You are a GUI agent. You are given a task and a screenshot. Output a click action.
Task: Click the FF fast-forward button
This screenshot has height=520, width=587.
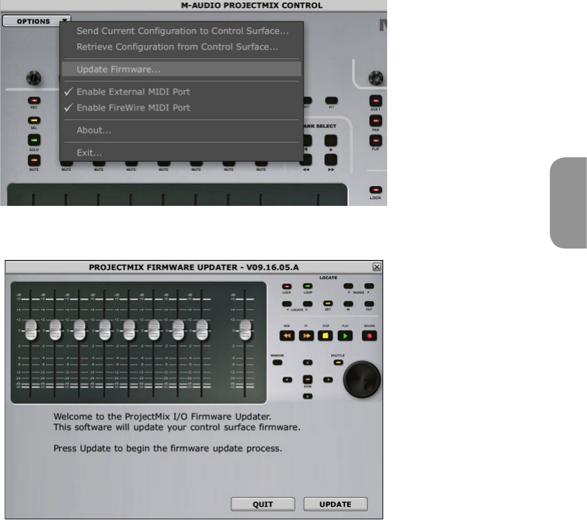tap(305, 335)
